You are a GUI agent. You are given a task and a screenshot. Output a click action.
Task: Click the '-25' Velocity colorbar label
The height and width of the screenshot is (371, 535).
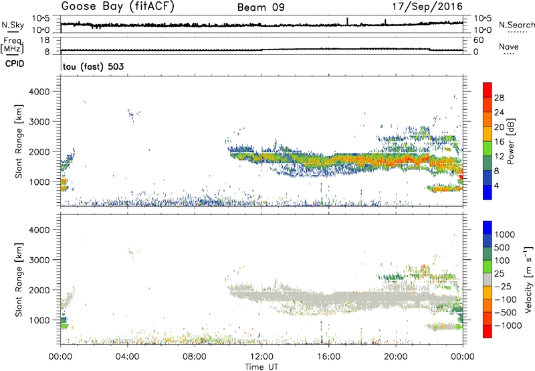(x=503, y=287)
